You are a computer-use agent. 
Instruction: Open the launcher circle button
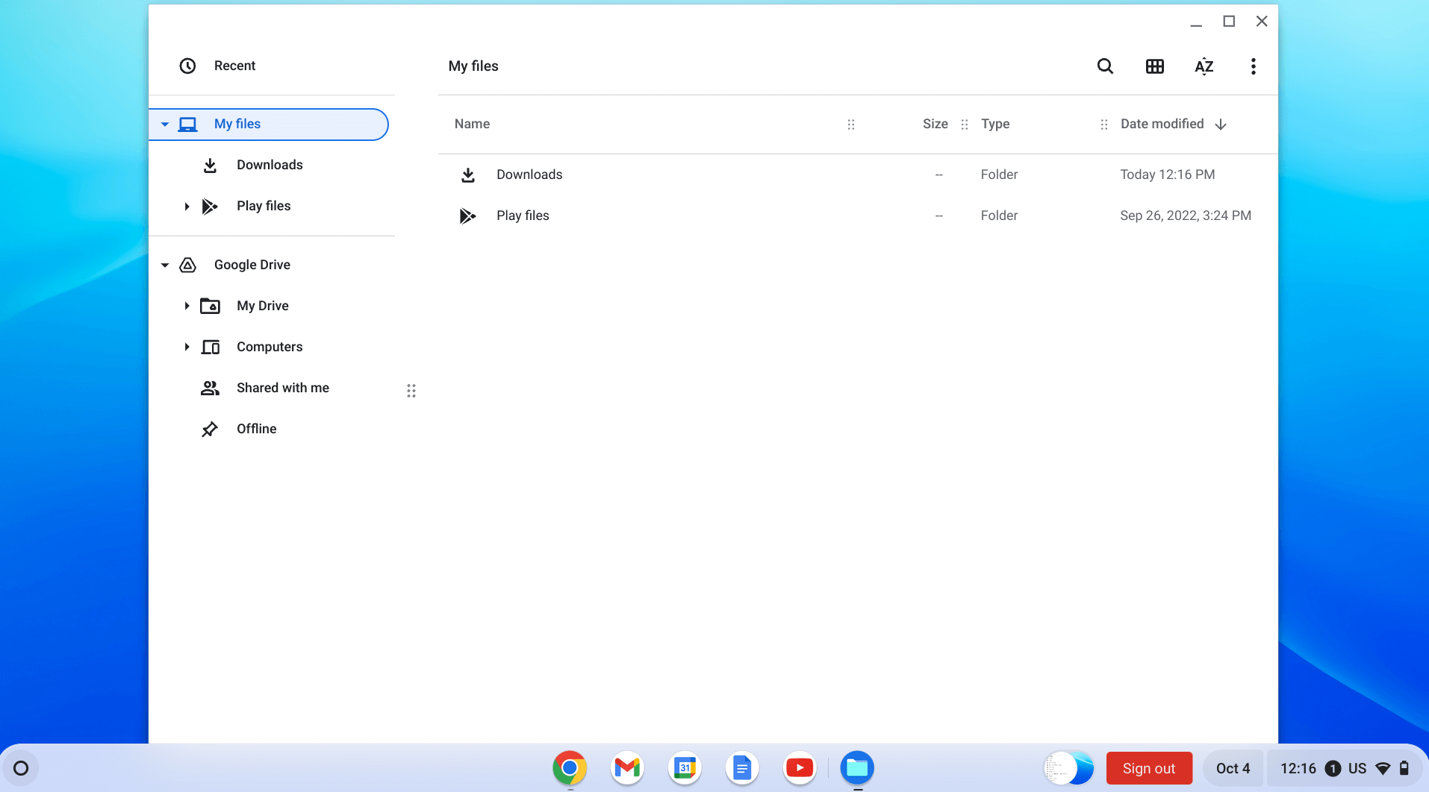pos(21,768)
